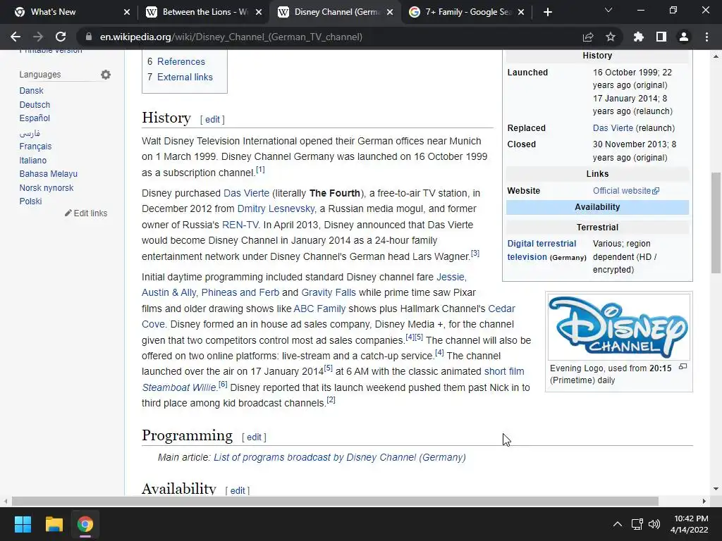
Task: Edit the History section
Action: pyautogui.click(x=212, y=120)
